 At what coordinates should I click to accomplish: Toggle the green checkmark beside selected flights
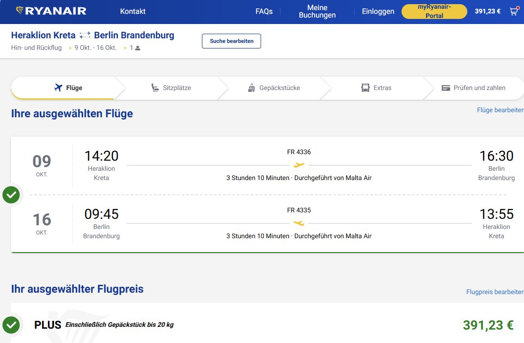point(11,195)
